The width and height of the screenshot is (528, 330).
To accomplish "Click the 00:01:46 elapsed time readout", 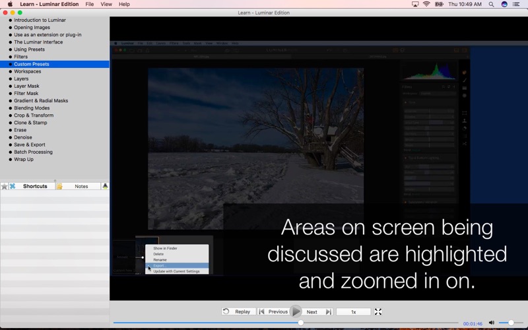I will click(x=473, y=323).
